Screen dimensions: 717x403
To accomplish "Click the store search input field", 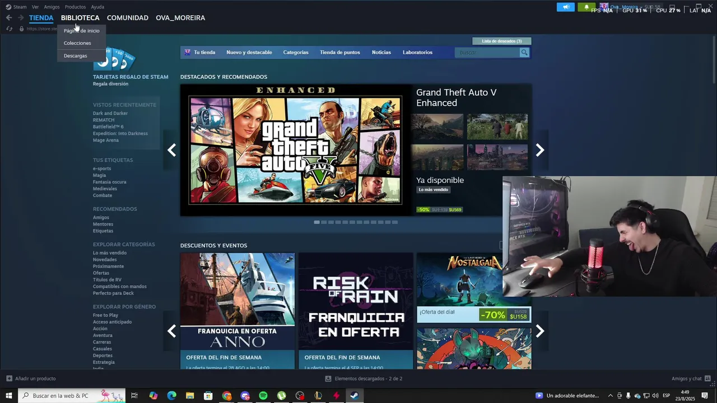I will 488,52.
